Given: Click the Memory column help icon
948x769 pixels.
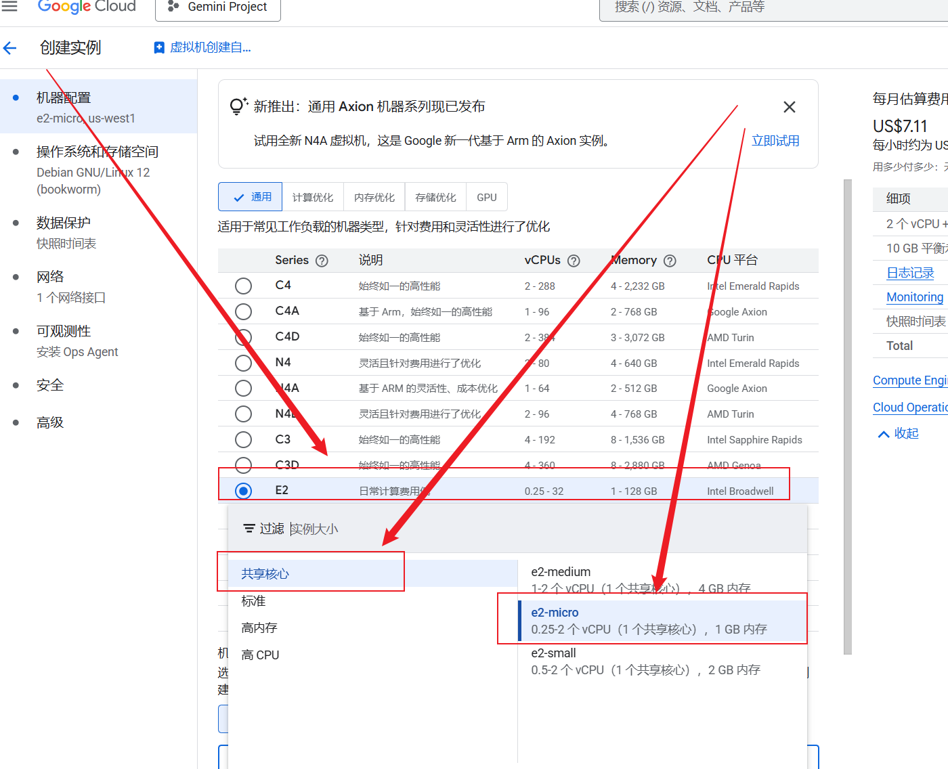Looking at the screenshot, I should coord(670,261).
